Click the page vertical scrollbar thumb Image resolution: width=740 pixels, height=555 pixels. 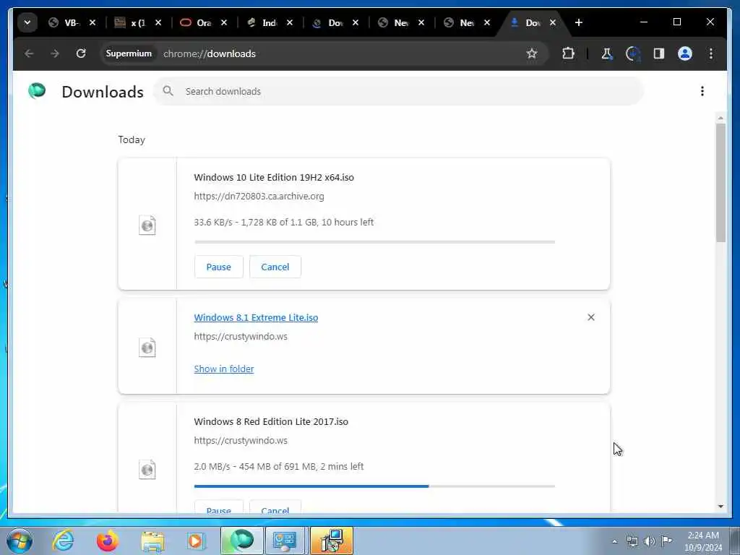tap(720, 183)
